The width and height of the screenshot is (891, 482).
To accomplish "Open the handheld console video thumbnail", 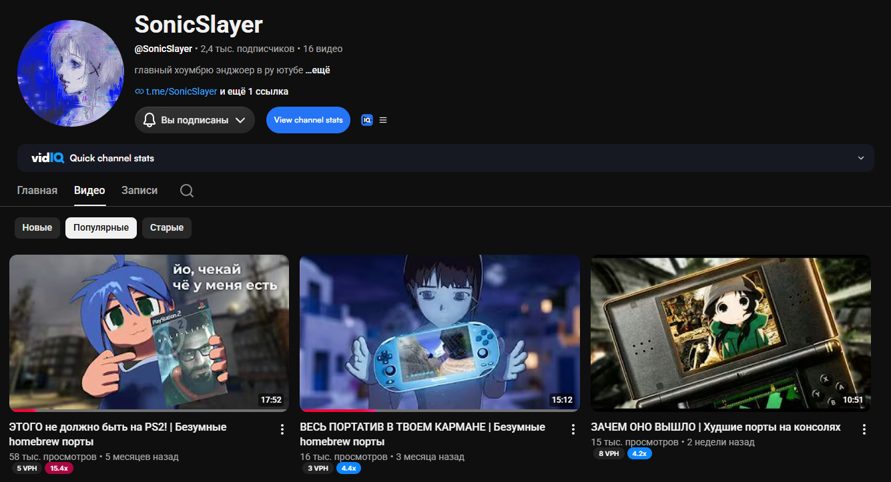I will pos(440,333).
